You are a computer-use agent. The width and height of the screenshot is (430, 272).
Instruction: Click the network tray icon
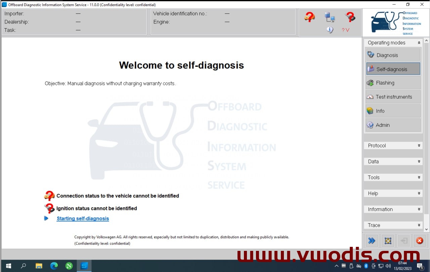[381, 266]
